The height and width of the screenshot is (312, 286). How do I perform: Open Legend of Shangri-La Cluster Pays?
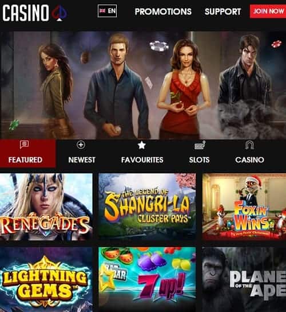point(147,207)
